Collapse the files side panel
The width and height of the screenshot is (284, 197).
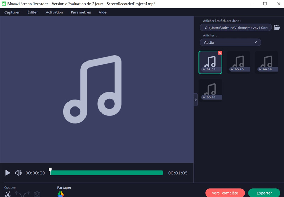tap(196, 100)
